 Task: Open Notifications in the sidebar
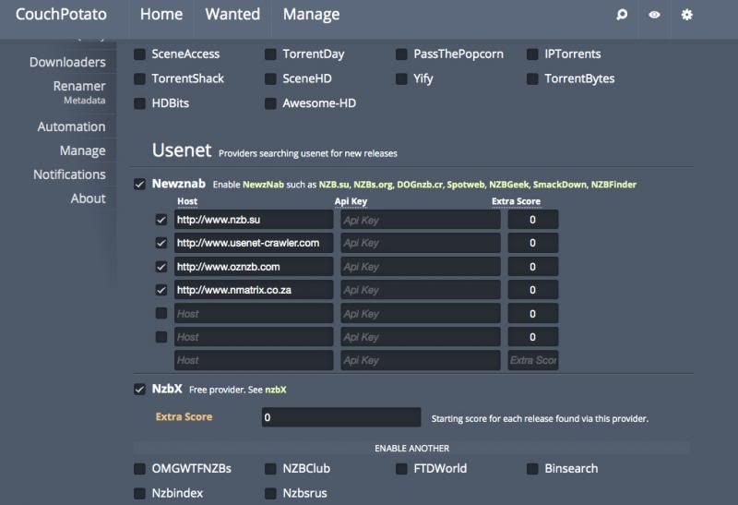pyautogui.click(x=69, y=174)
